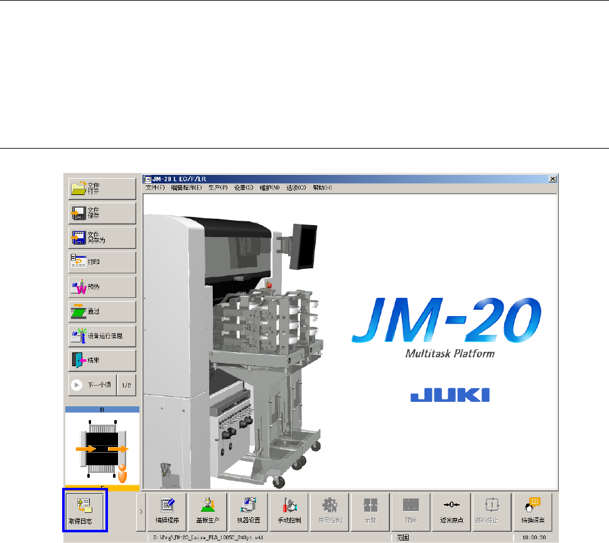Start warm-up with 预热 button

pyautogui.click(x=102, y=287)
